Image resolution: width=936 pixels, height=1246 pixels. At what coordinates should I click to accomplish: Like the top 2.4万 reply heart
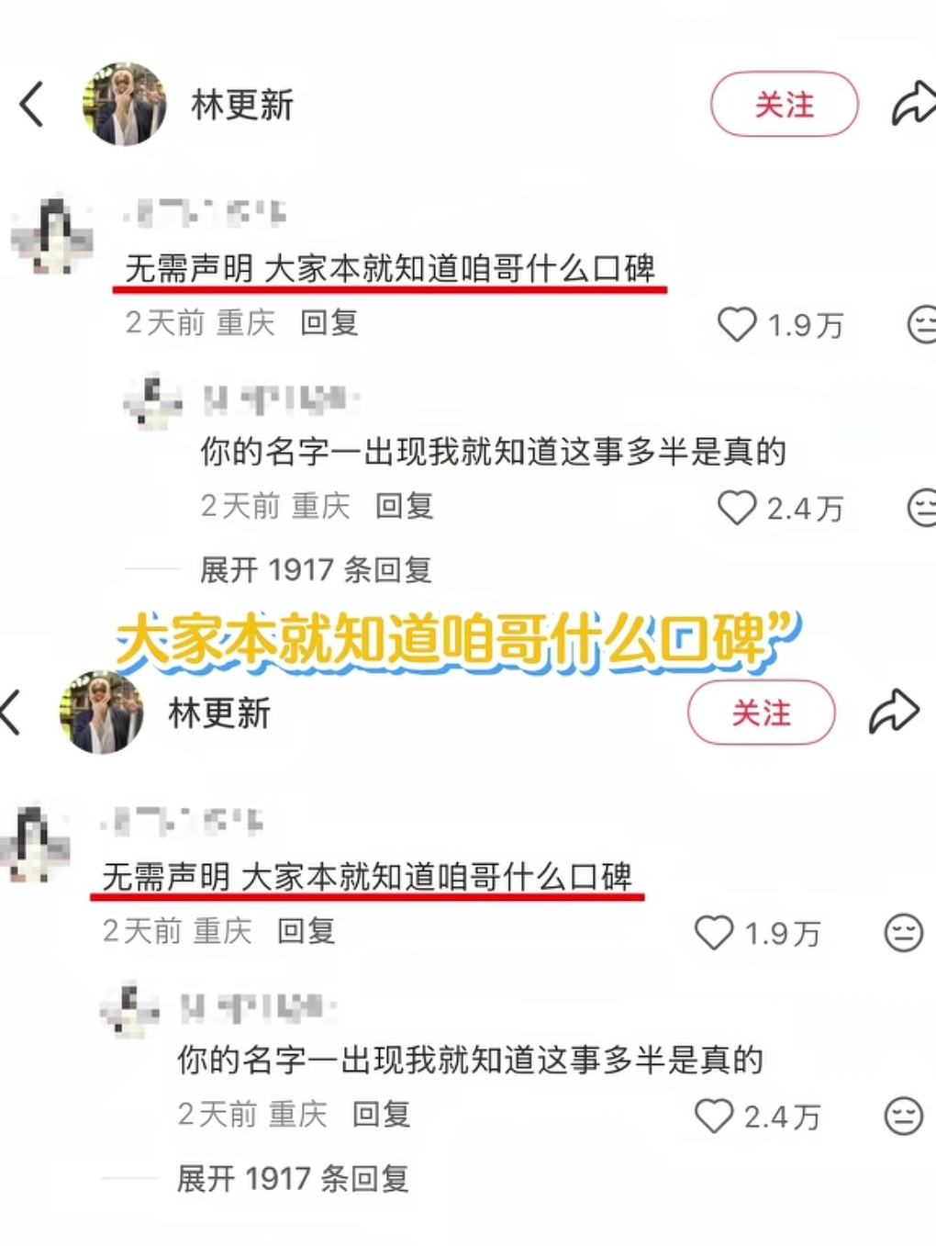(736, 508)
